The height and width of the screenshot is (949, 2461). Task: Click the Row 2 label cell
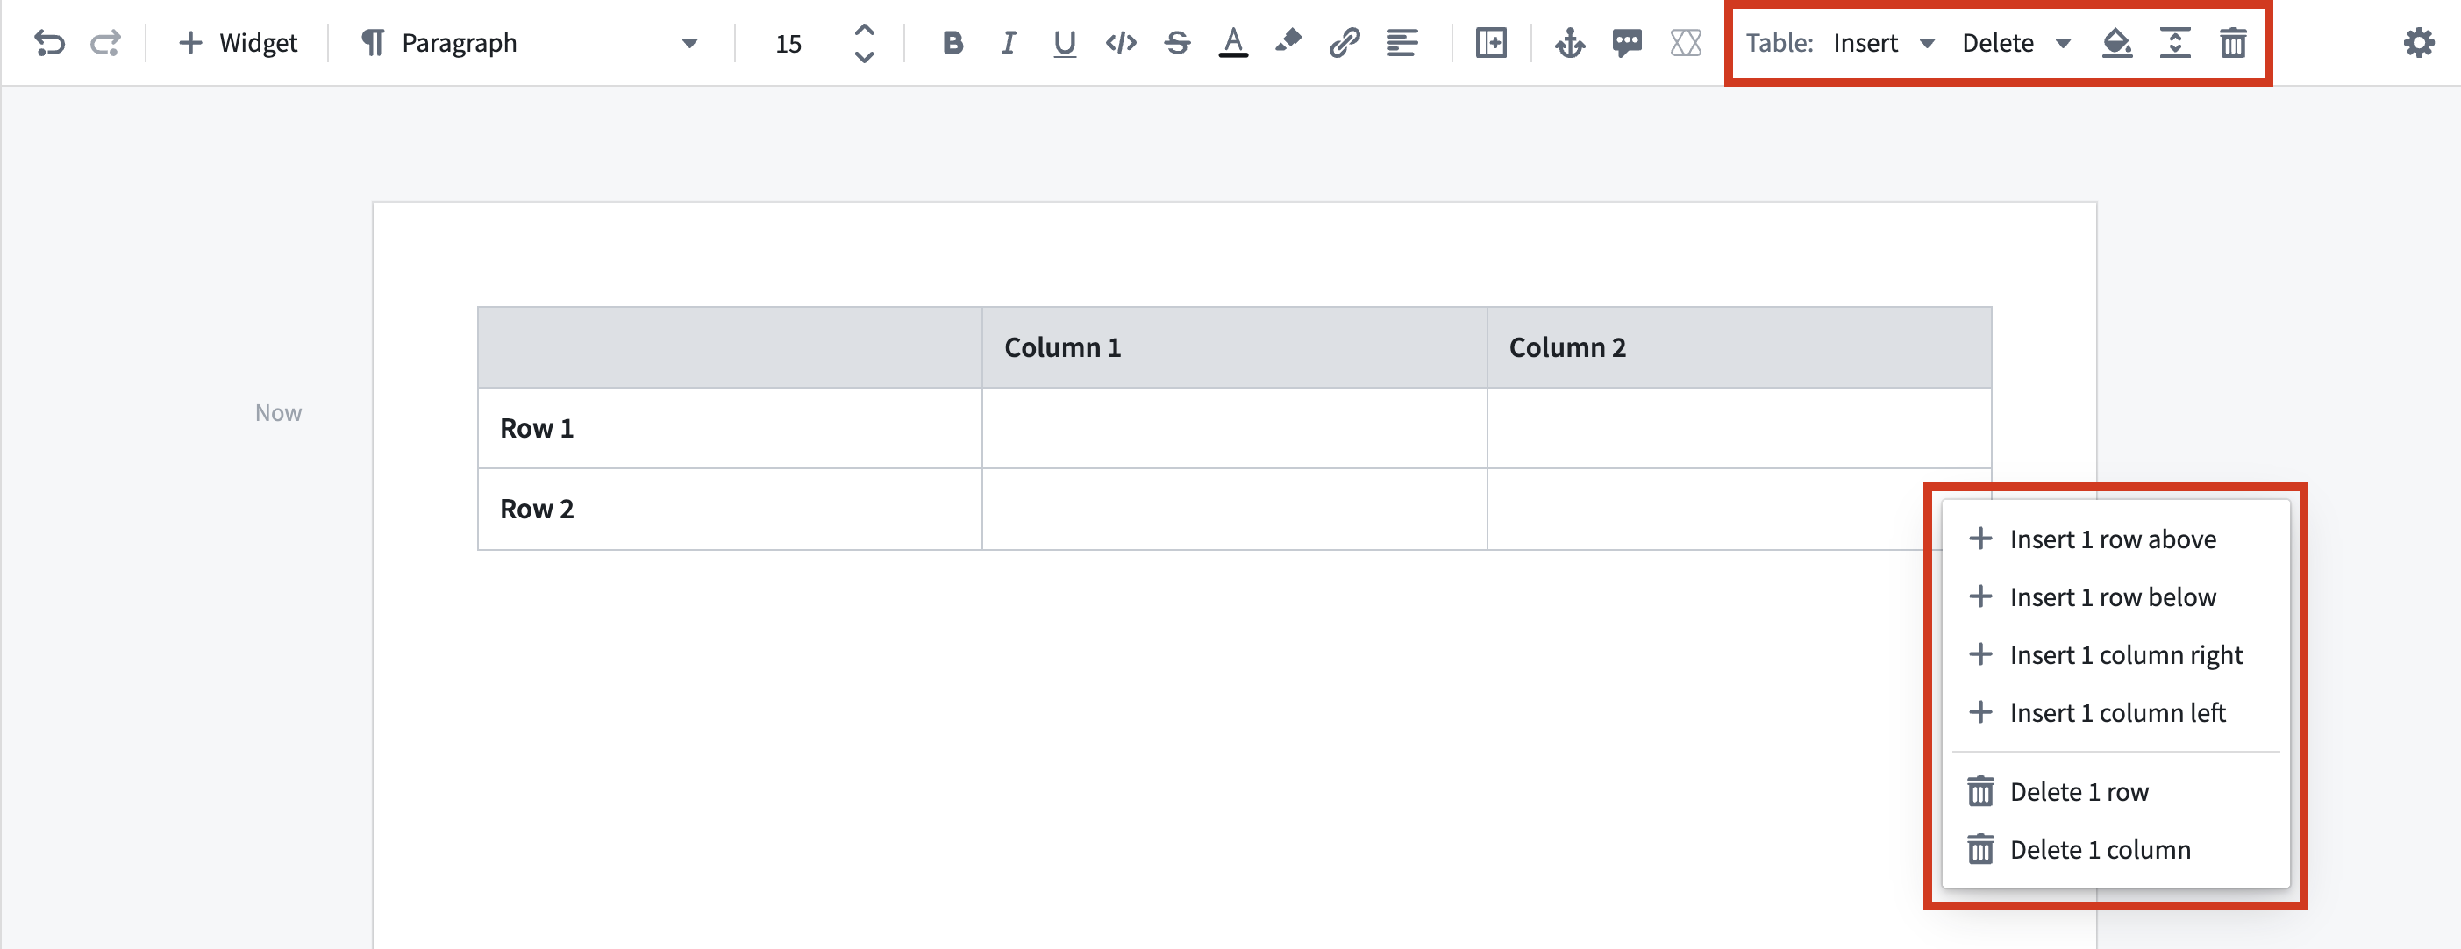point(730,510)
